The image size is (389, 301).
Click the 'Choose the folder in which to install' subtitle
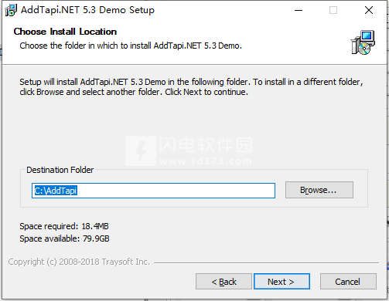[x=131, y=46]
